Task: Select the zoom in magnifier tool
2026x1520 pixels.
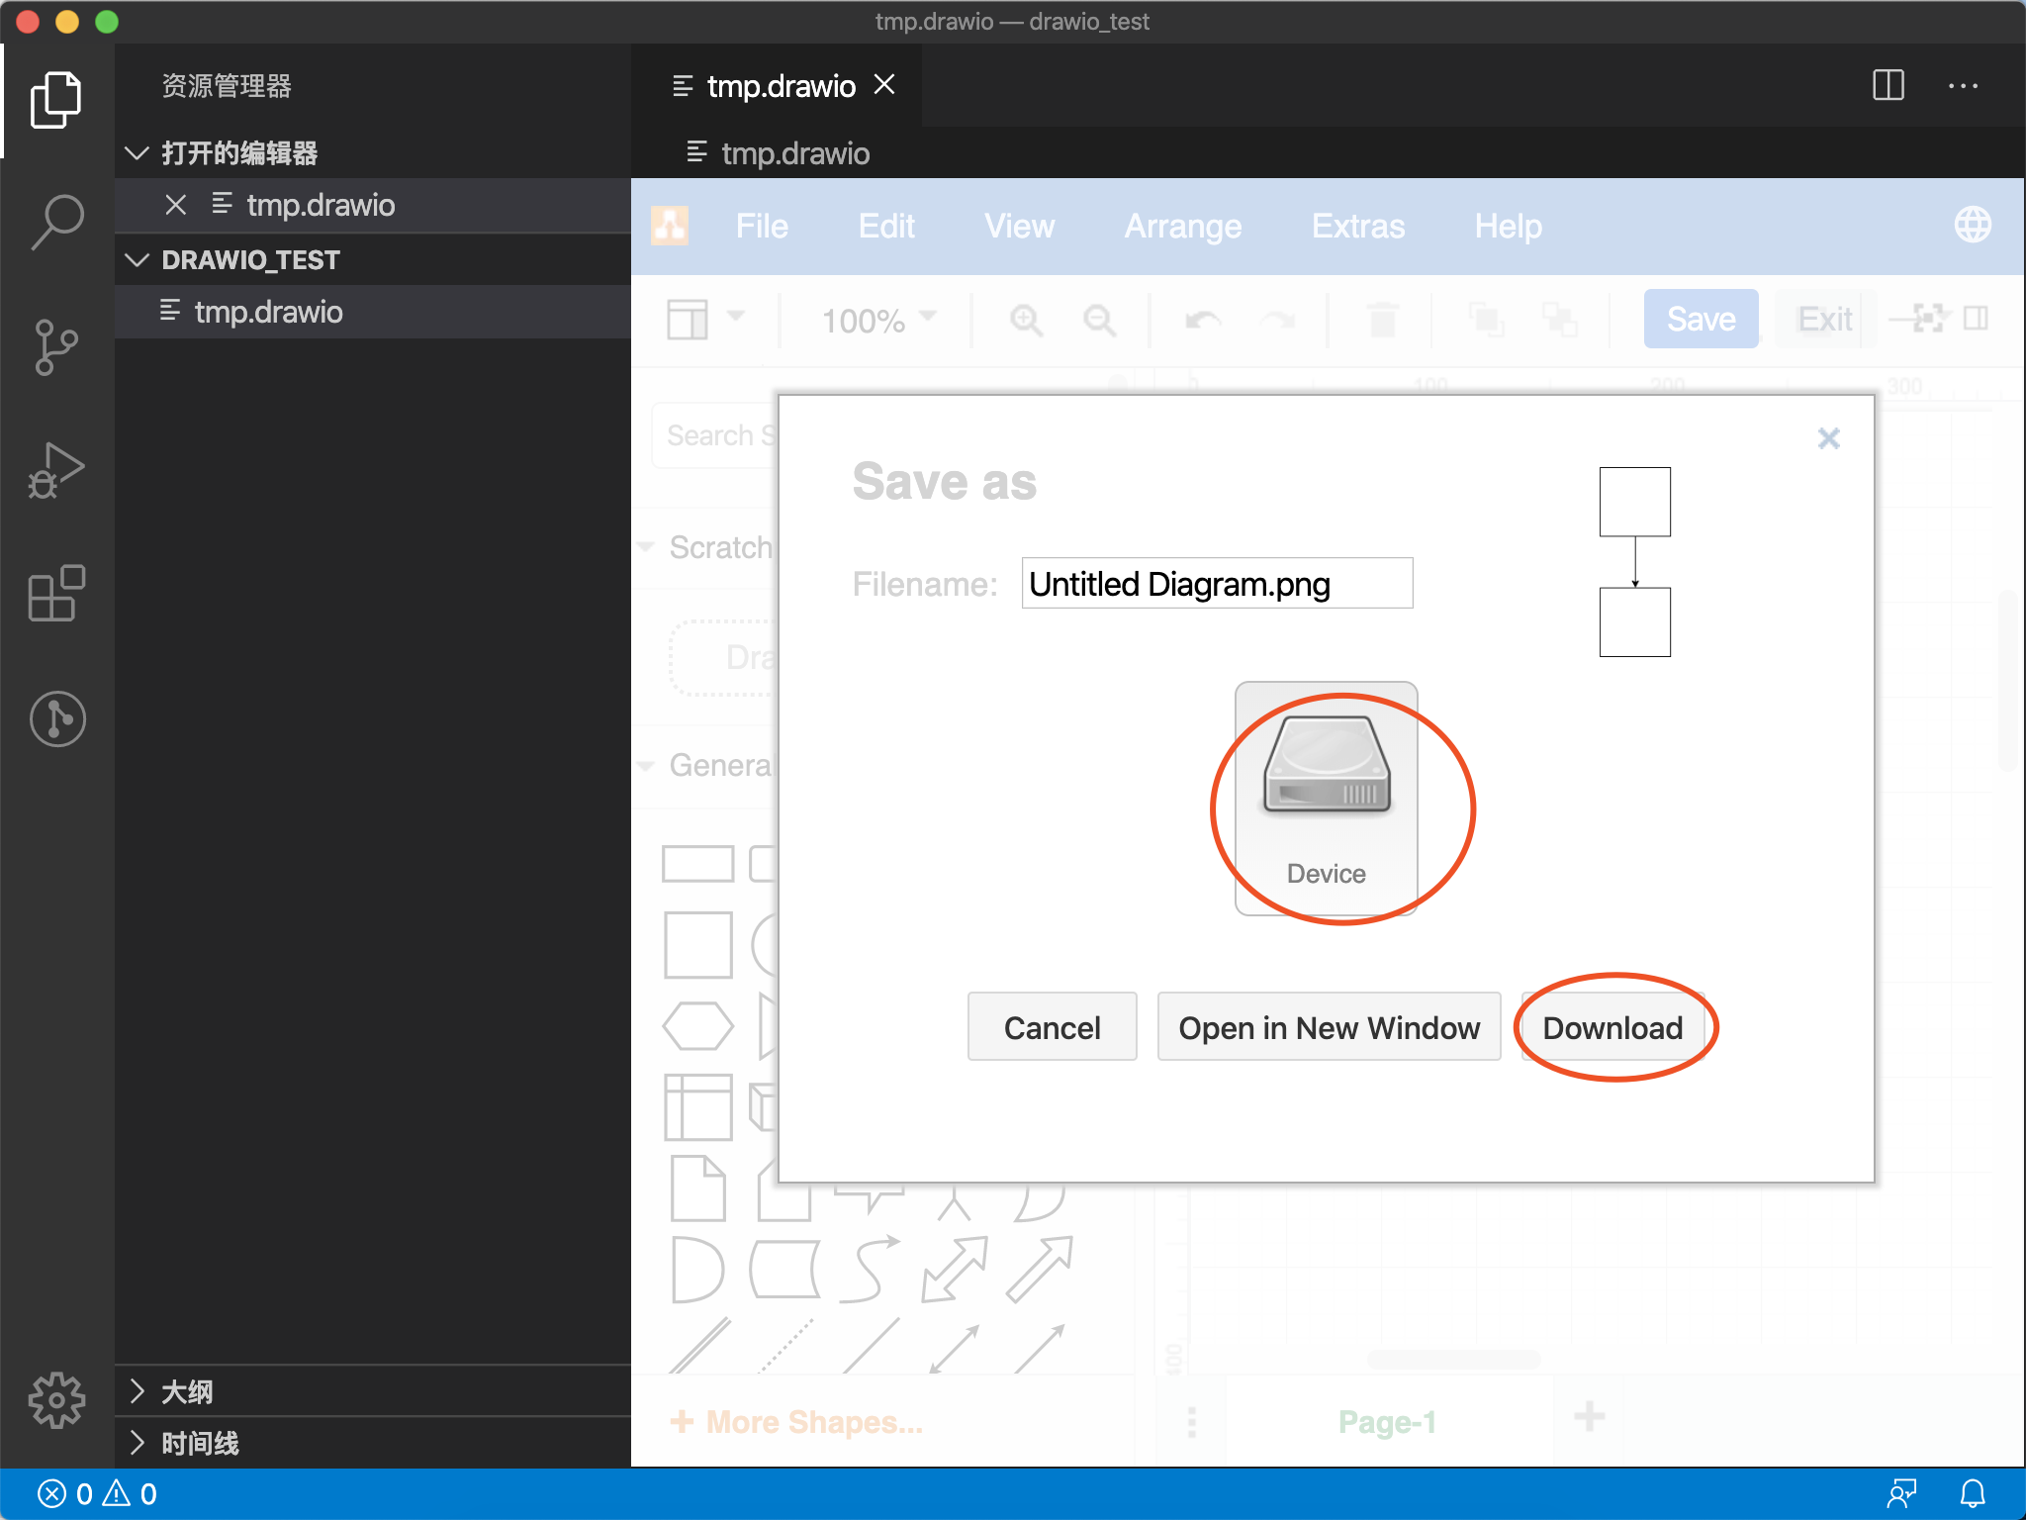Action: (x=1026, y=319)
